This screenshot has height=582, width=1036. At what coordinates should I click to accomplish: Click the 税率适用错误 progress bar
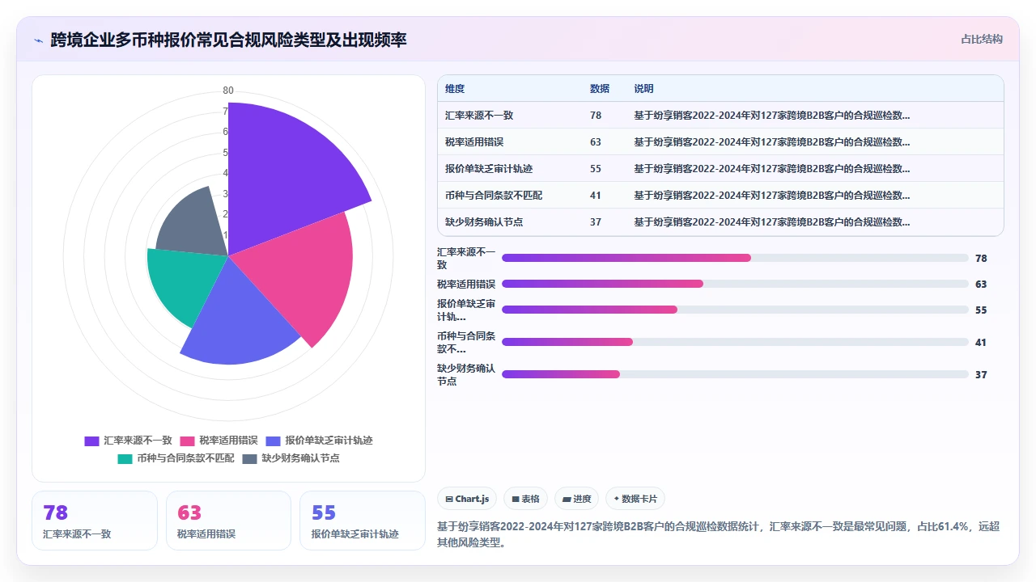click(x=735, y=284)
